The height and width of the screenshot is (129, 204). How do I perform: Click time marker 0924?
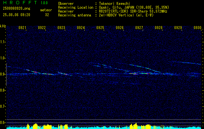point(81,27)
